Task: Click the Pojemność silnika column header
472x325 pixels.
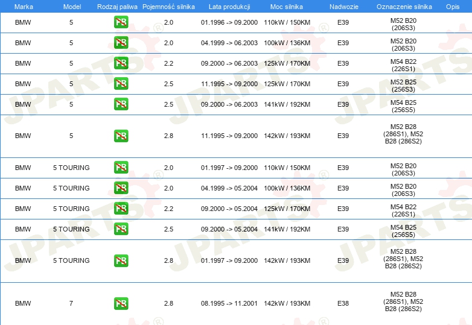Action: 168,7
